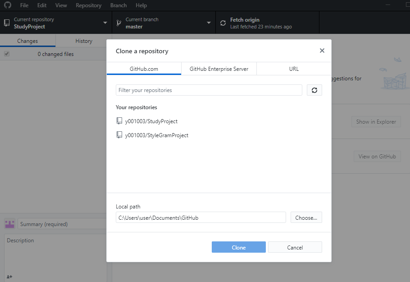Image resolution: width=410 pixels, height=282 pixels.
Task: Select y001003/StyleGramProject repository
Action: coord(157,135)
